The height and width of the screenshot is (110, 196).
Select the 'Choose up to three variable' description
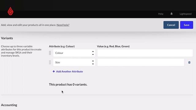click(x=21, y=51)
